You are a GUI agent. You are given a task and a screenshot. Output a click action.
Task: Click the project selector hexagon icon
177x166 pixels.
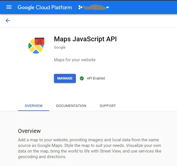pos(80,7)
